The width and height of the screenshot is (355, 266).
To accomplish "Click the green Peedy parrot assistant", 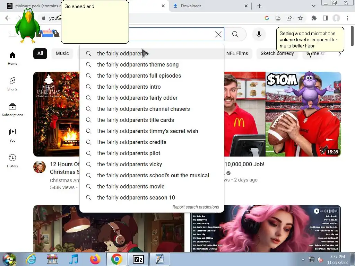I will click(28, 26).
